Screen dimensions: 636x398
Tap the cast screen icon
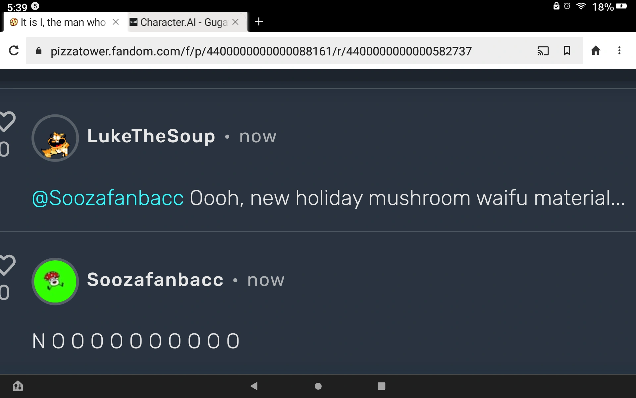(x=543, y=51)
